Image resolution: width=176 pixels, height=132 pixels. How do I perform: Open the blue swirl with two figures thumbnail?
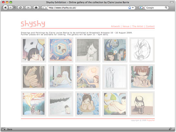pyautogui.click(x=61, y=50)
